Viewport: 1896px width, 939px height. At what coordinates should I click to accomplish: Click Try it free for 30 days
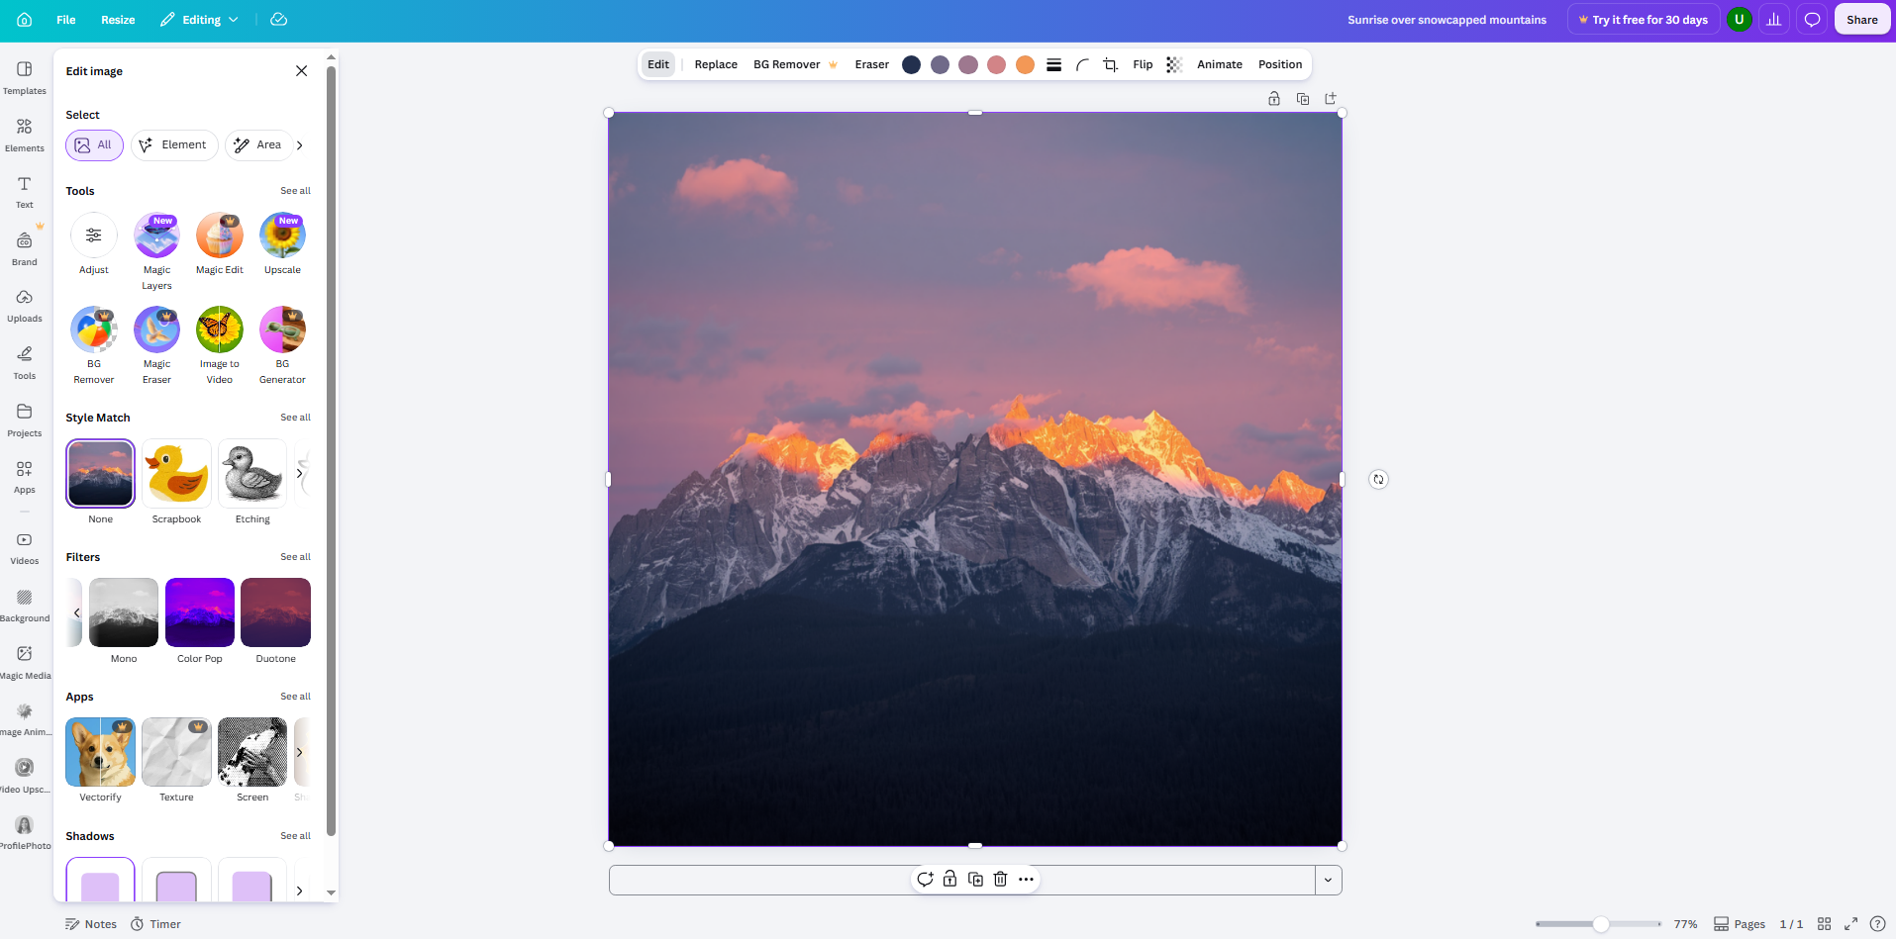1644,20
